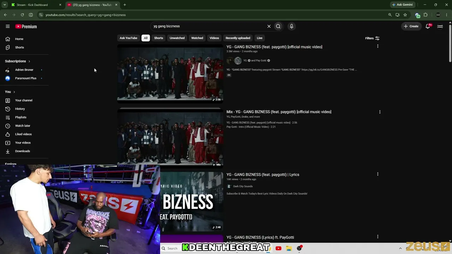Viewport: 452px width, 254px height.
Task: View site information in the address bar
Action: click(41, 15)
